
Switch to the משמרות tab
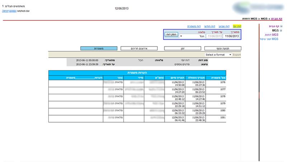(x=99, y=48)
